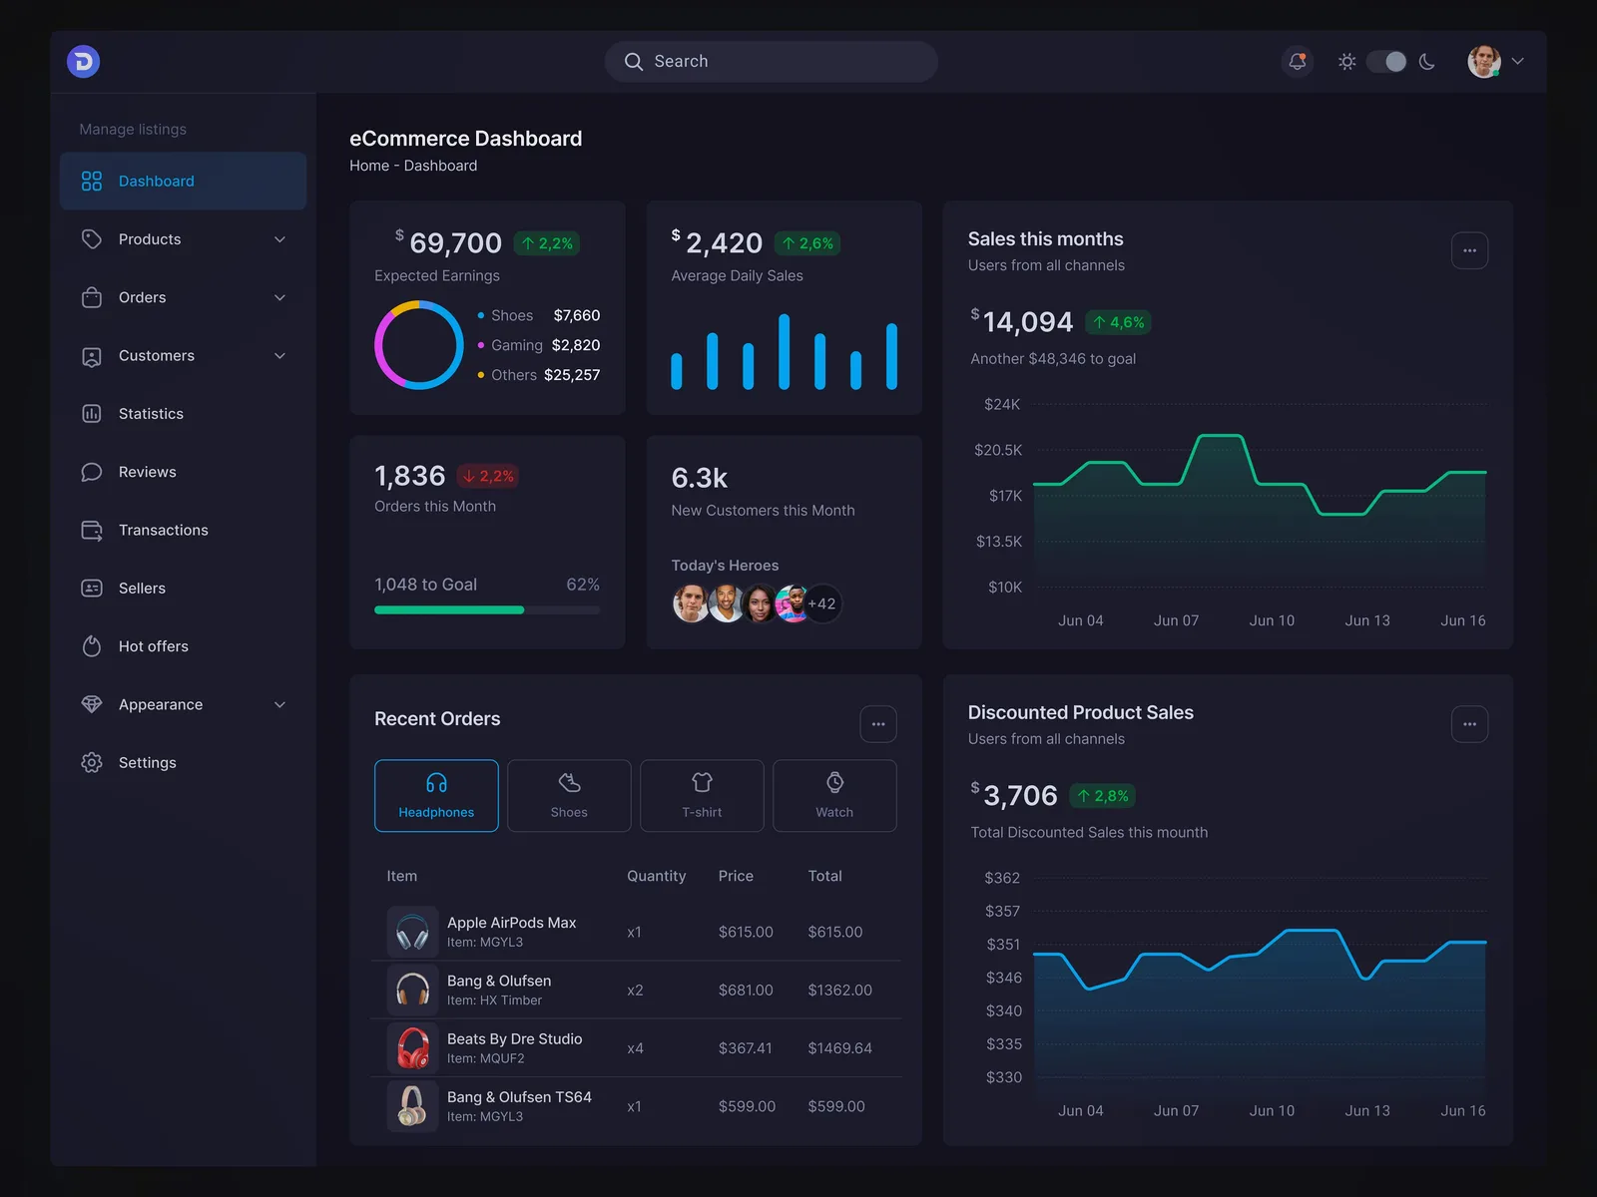Click the app logo in header
The height and width of the screenshot is (1197, 1597).
[83, 62]
